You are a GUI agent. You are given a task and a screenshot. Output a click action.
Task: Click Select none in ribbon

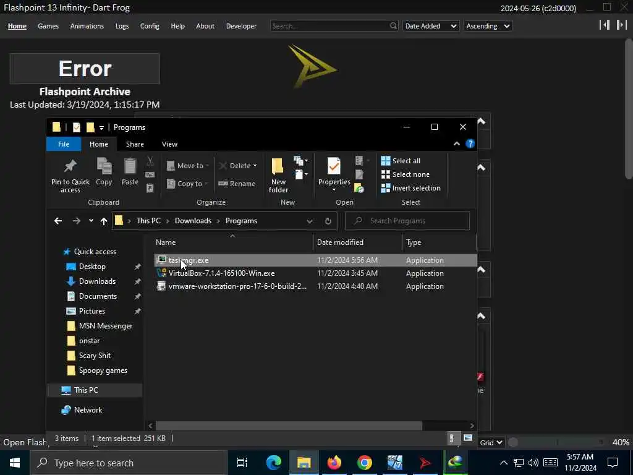406,174
